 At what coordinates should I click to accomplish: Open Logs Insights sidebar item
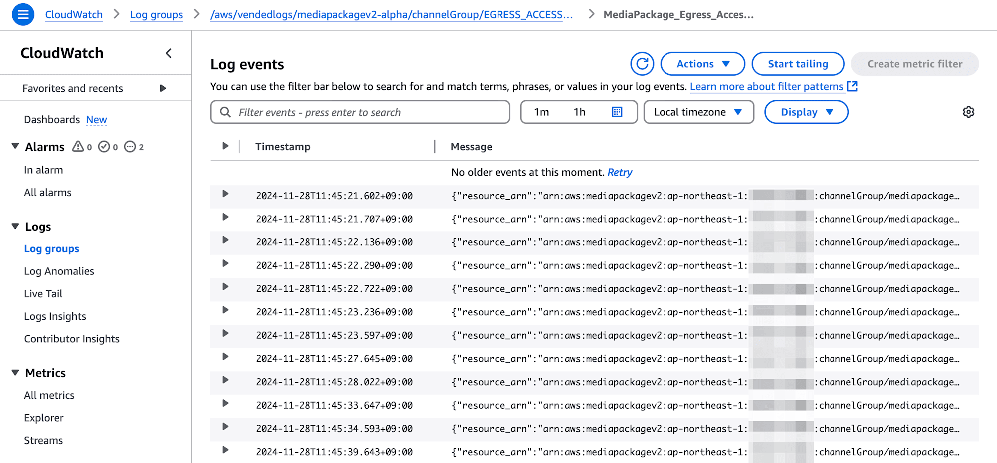pos(55,316)
